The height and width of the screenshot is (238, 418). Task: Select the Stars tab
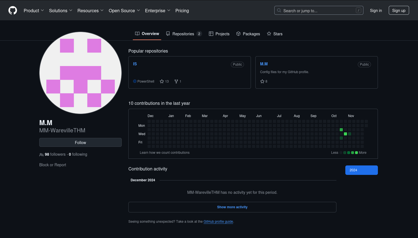(275, 34)
